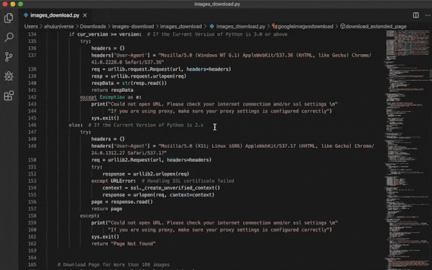Click 'except Exception as e:' line
Viewport: 432px width, 270px height.
tap(111, 97)
